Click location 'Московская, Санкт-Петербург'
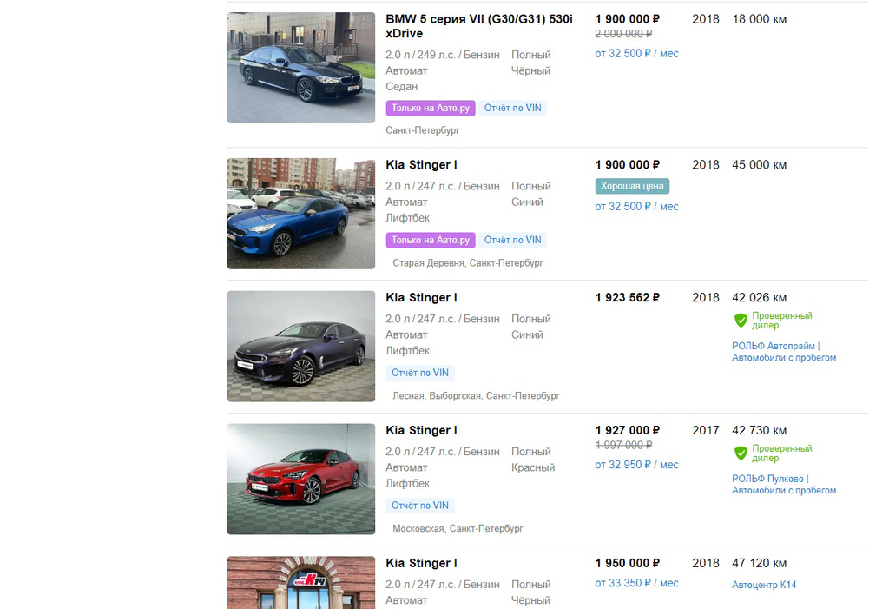 (458, 529)
